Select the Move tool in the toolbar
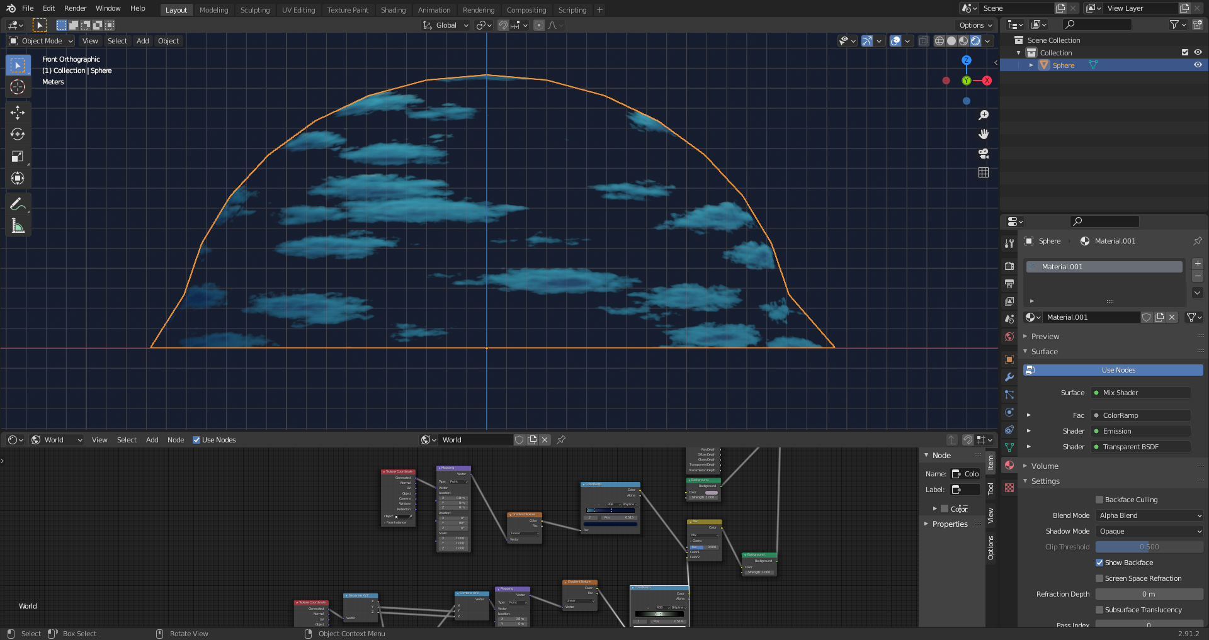The width and height of the screenshot is (1209, 640). coord(18,113)
